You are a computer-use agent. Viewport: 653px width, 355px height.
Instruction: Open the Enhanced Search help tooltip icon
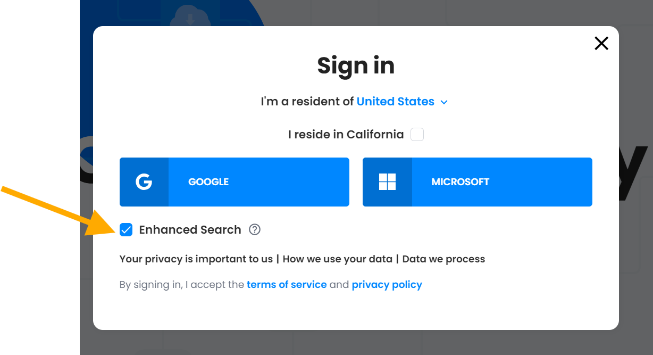point(255,230)
